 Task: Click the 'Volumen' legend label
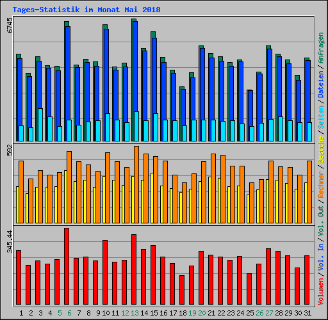coord(321,292)
